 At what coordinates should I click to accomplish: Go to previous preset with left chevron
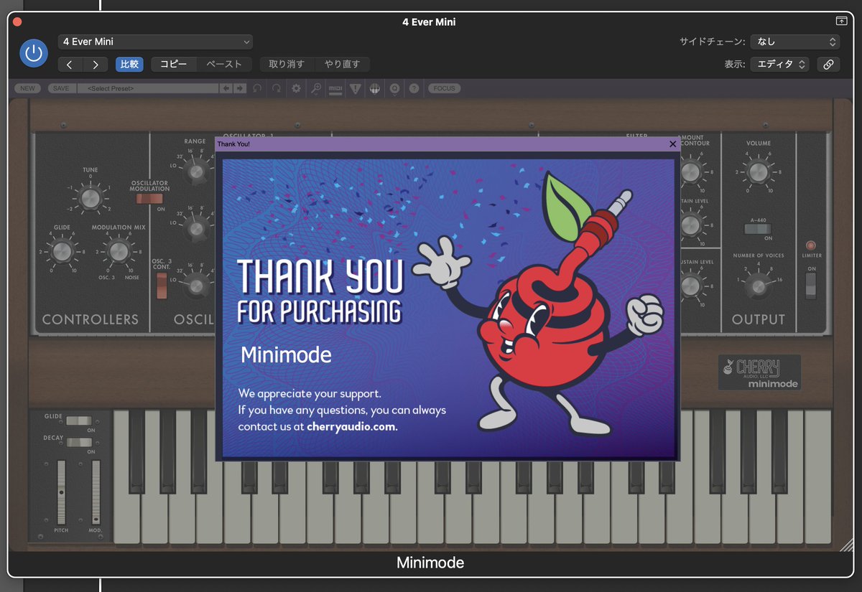[70, 65]
